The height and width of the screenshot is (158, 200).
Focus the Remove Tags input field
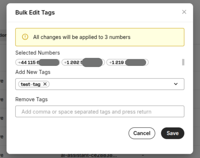(100, 111)
